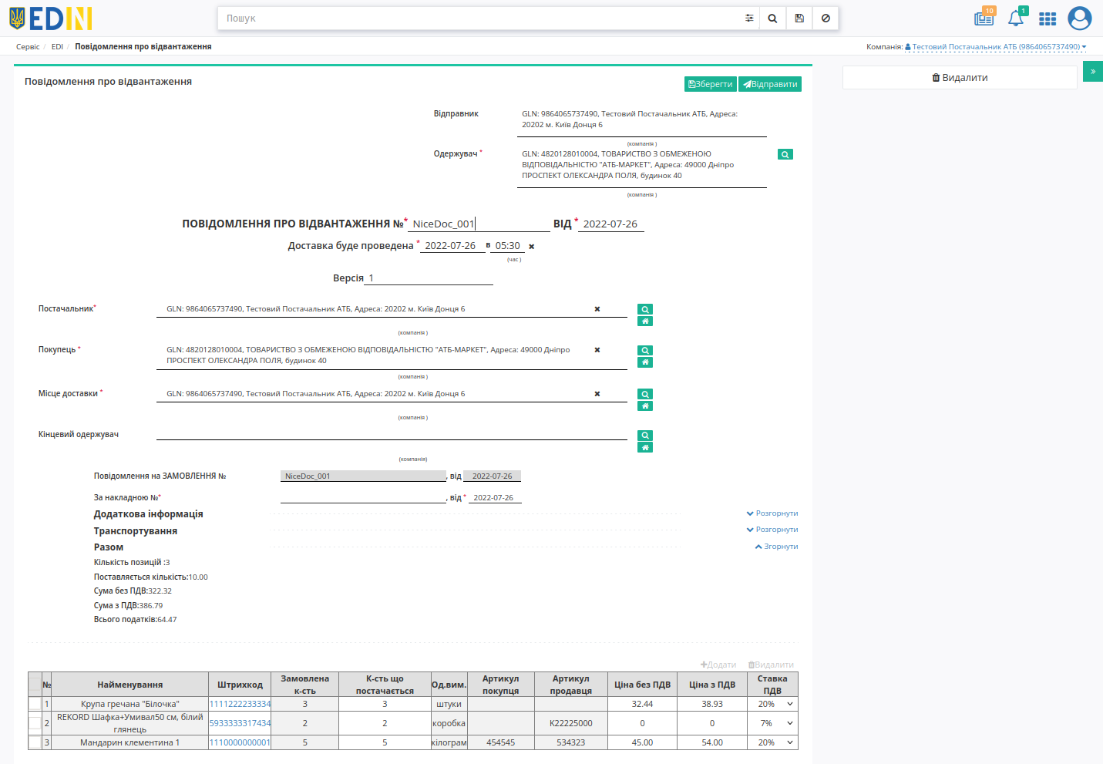Check the row for REKORD Шафка+Умивал50

click(35, 723)
